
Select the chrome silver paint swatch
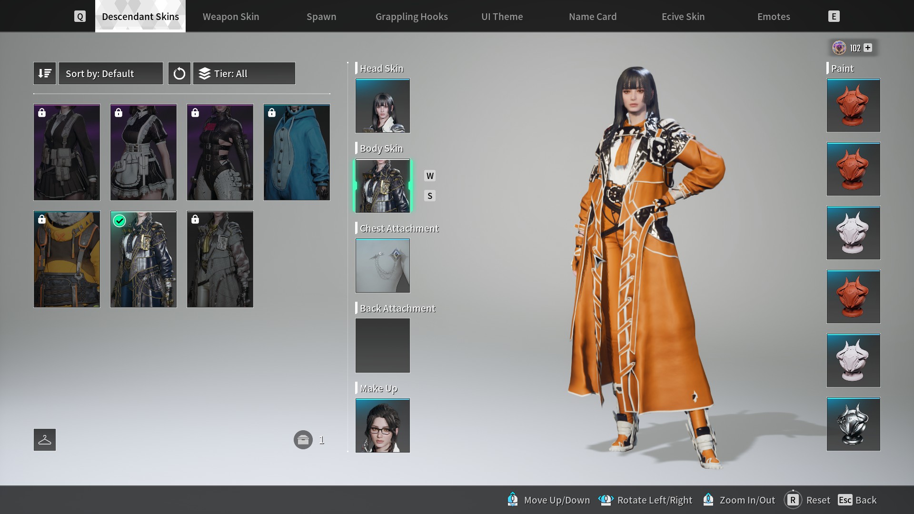pos(853,424)
